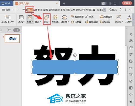135x106 pixels.
Task: Open the 幻灯片放映 Slide Show tab
Action: [x=54, y=10]
